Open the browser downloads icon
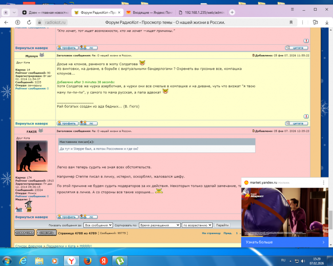Image resolution: width=333 pixels, height=266 pixels. [326, 22]
